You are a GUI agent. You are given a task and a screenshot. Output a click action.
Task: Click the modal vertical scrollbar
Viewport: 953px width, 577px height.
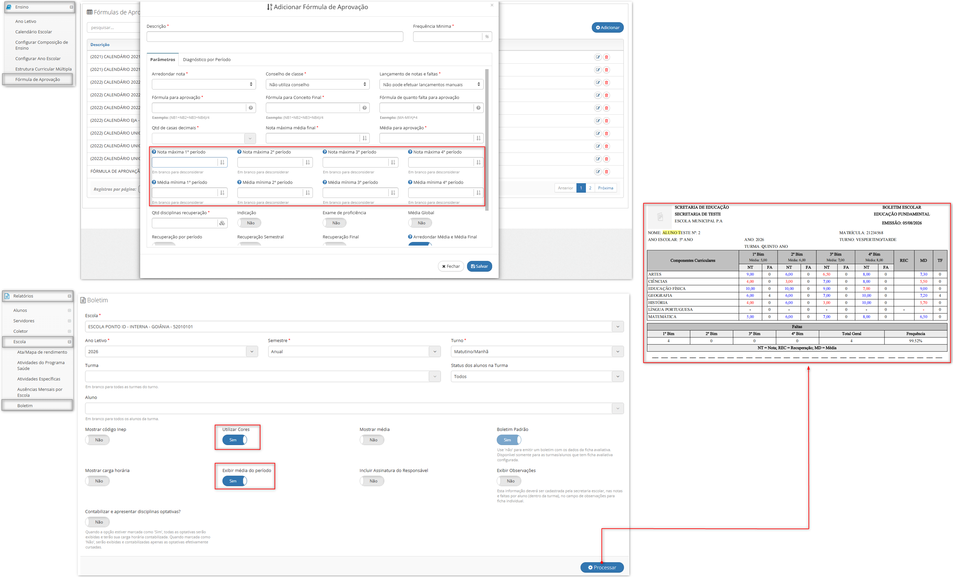coord(487,139)
